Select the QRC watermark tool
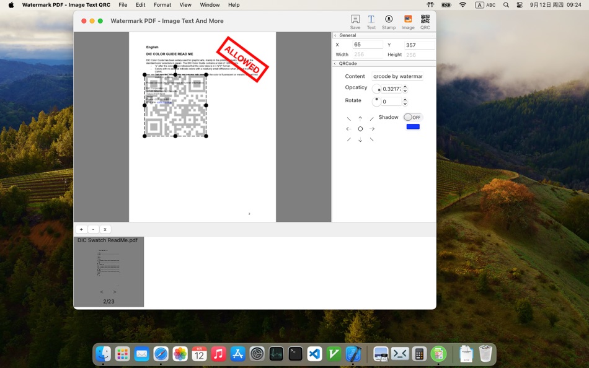589x368 pixels. click(x=425, y=22)
